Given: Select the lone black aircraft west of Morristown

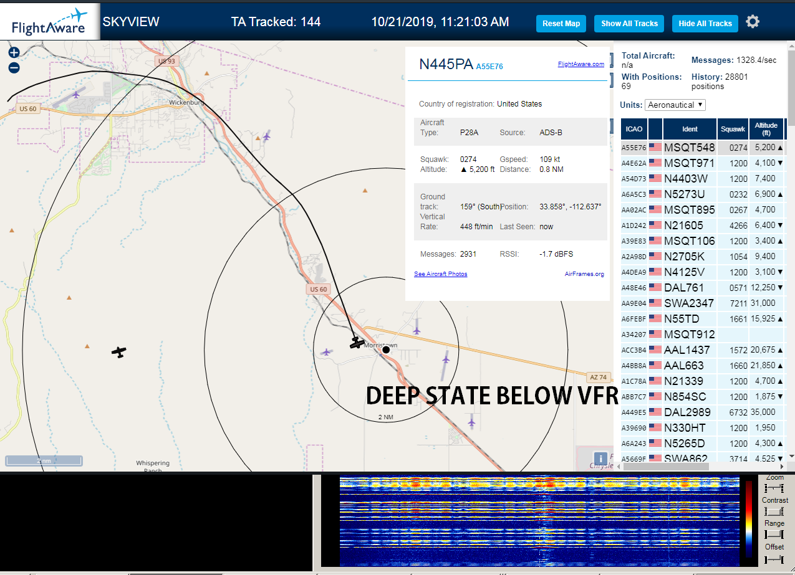Looking at the screenshot, I should click(x=118, y=352).
